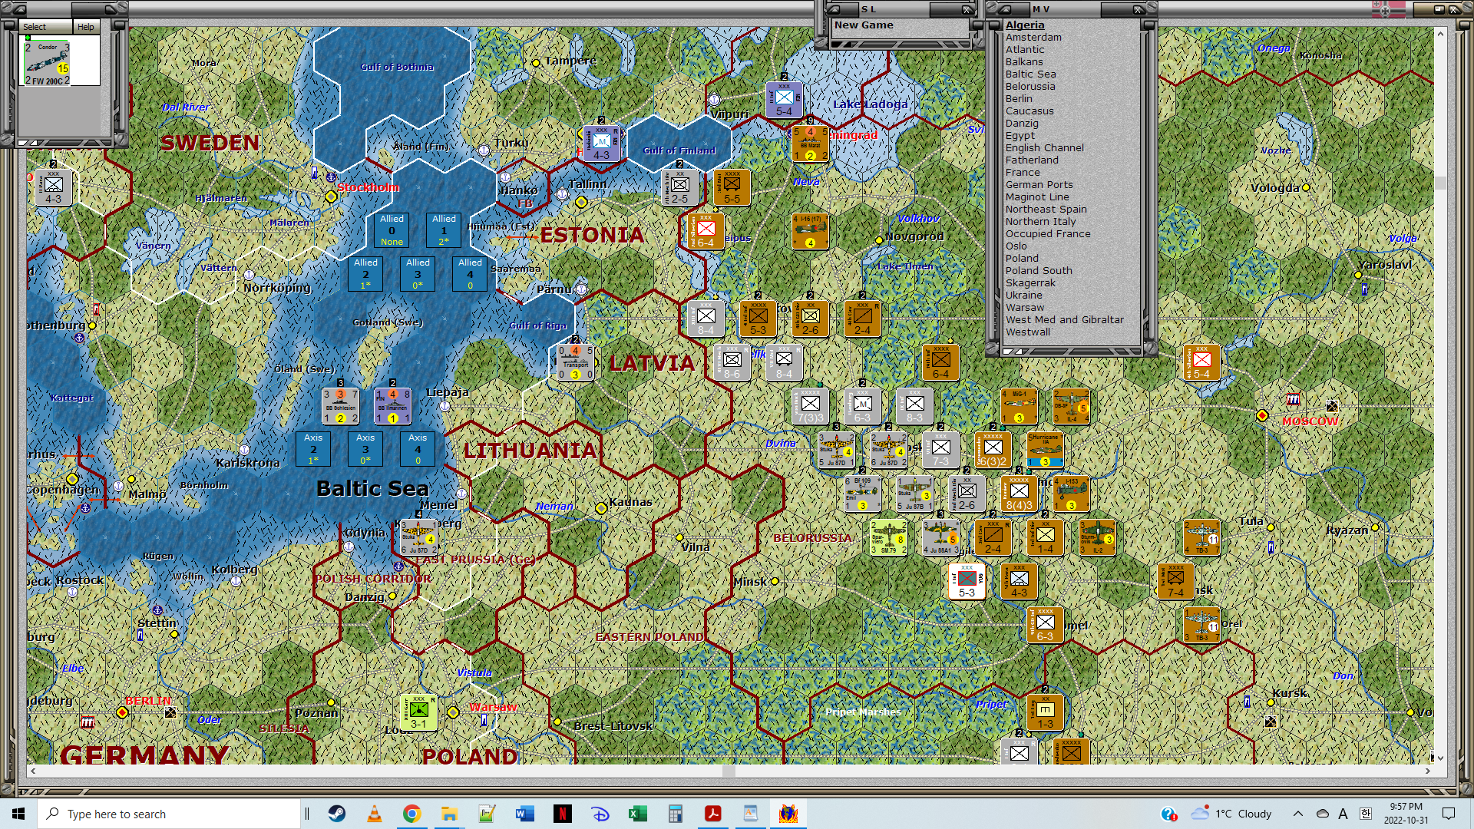Select Ukraine from the map list
The image size is (1474, 829).
coord(1024,295)
